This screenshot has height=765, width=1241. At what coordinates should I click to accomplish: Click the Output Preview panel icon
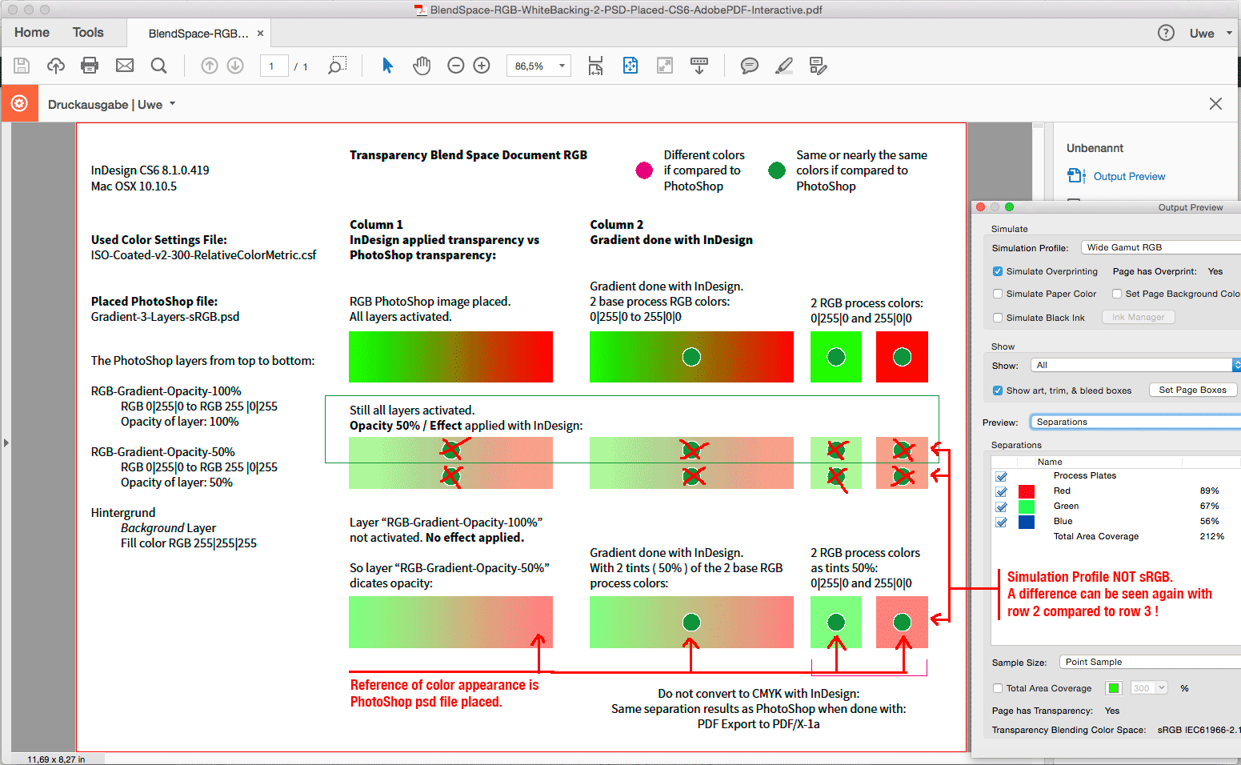[x=1077, y=176]
